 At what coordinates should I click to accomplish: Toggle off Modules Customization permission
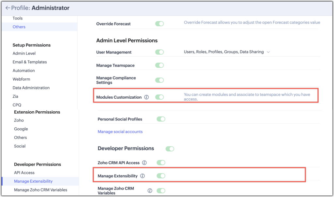point(159,97)
